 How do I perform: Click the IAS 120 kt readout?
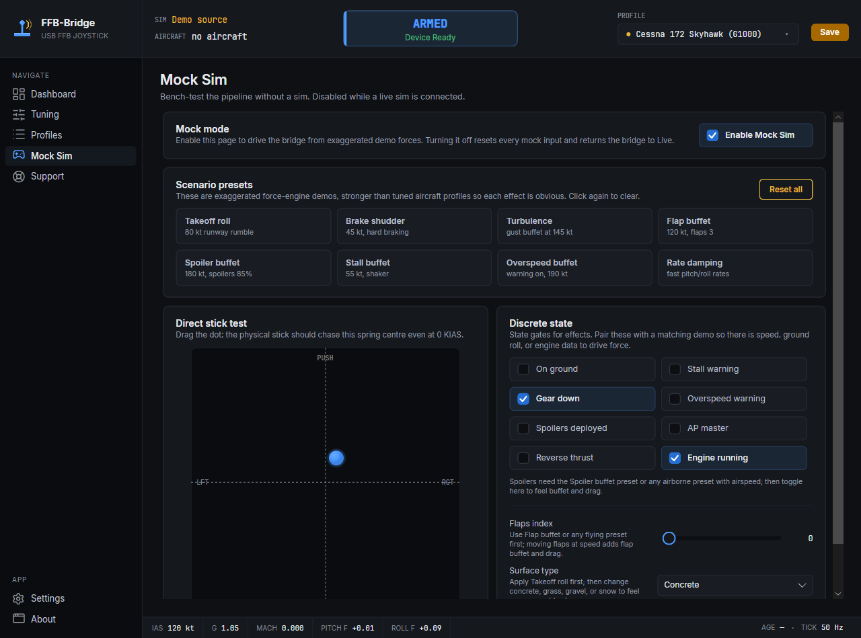[x=173, y=628]
